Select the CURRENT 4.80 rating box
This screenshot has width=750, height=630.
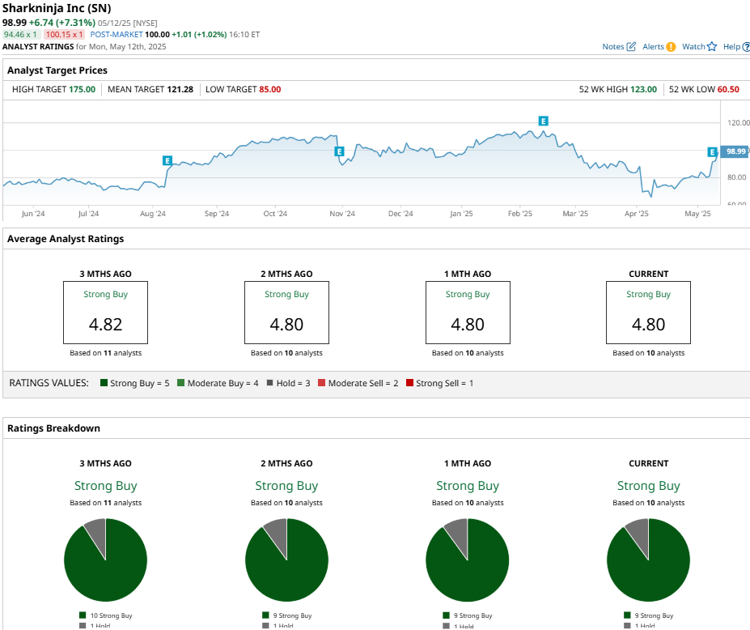(648, 313)
